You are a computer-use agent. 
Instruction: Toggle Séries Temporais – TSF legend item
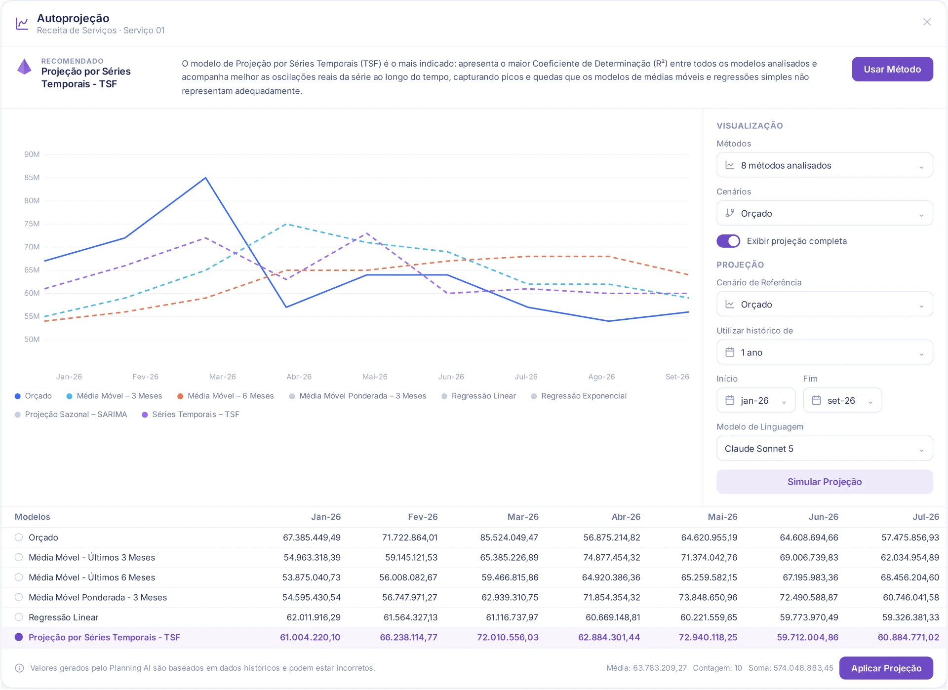click(191, 415)
